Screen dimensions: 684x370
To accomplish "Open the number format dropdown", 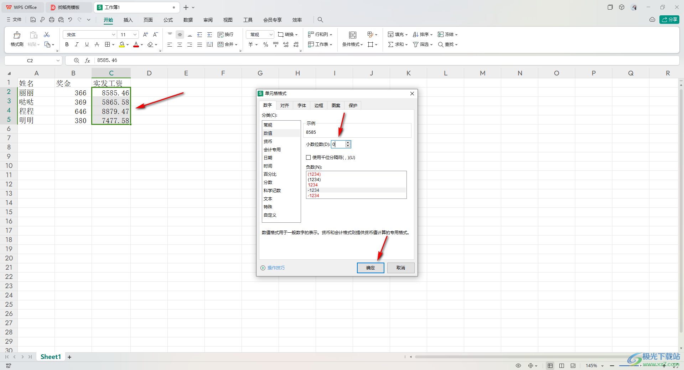I will click(271, 35).
